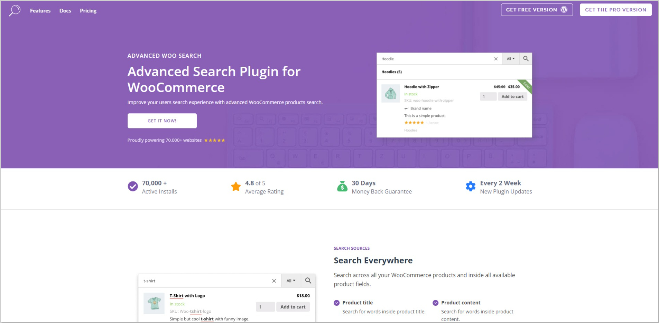Click the search magnifier in Hoodie demo
The height and width of the screenshot is (323, 659).
tap(526, 59)
